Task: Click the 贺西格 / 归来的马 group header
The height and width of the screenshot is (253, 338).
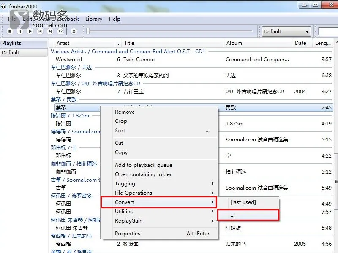Action: point(71,236)
